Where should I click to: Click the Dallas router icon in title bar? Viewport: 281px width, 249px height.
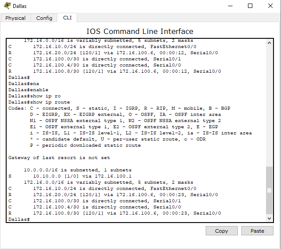point(7,6)
